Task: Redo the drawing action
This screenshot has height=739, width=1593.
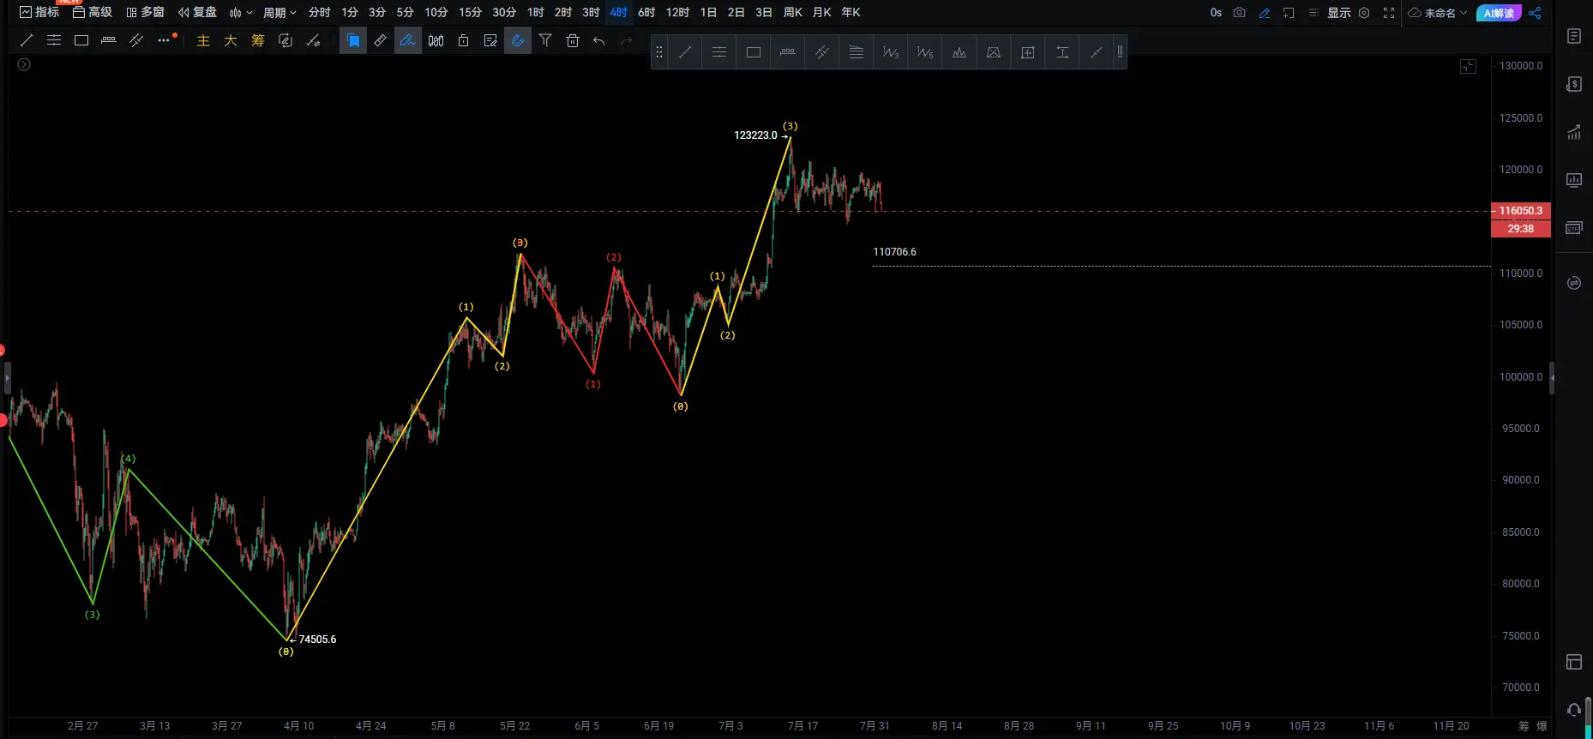Action: (627, 40)
